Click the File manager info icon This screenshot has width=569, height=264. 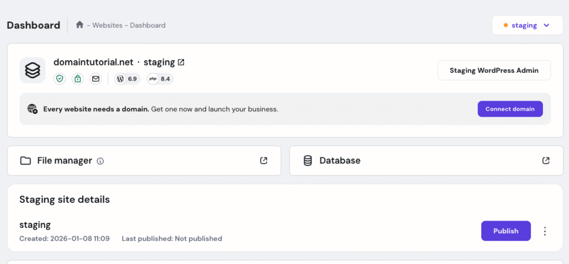(x=101, y=161)
